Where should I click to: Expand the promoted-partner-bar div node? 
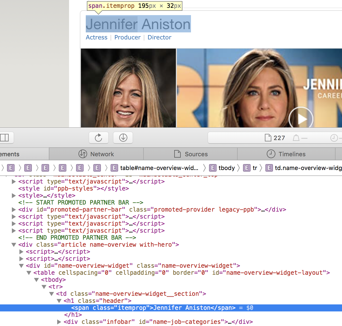pyautogui.click(x=13, y=209)
